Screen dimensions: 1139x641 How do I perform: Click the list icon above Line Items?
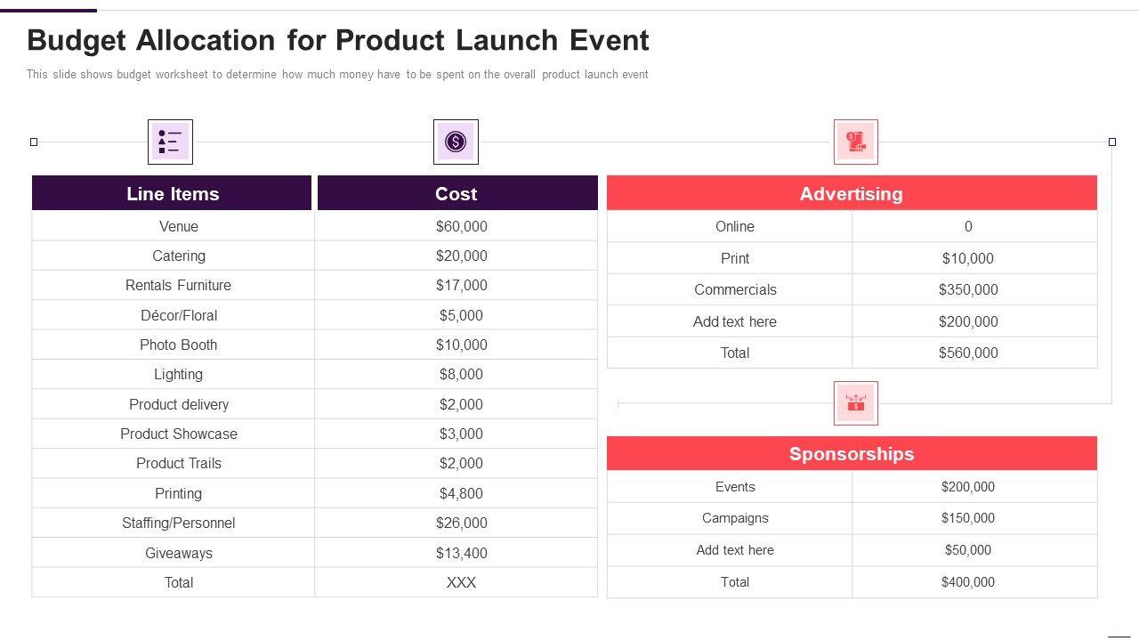coord(170,142)
